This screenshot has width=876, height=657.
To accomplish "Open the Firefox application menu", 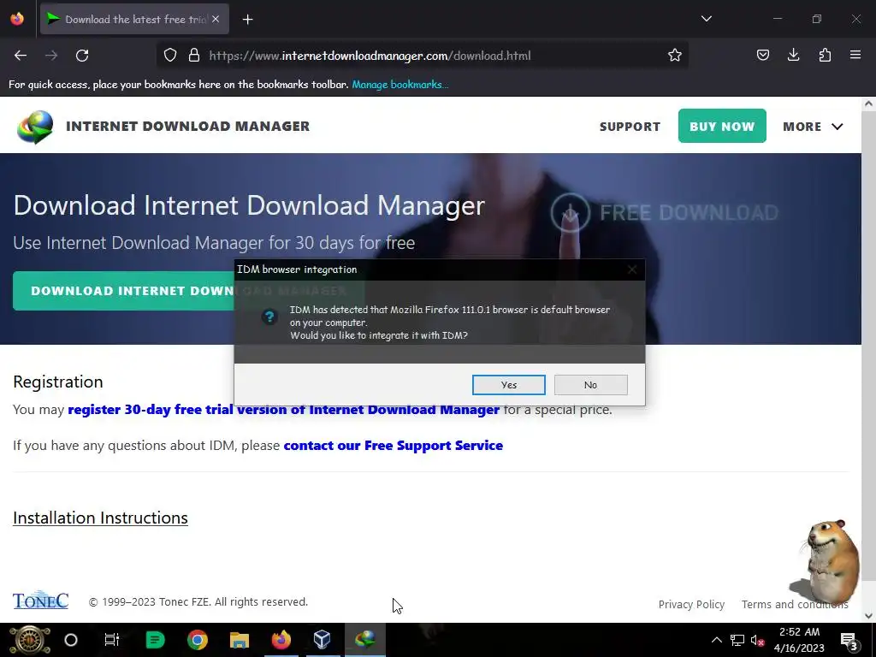I will click(855, 56).
